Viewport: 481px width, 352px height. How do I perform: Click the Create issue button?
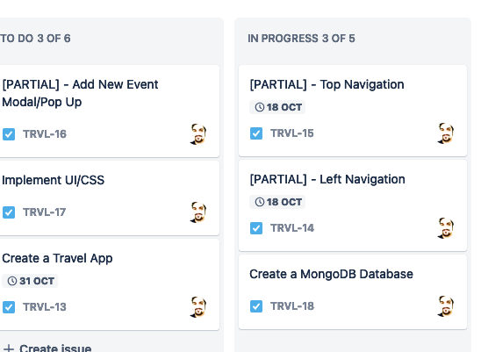tap(47, 348)
